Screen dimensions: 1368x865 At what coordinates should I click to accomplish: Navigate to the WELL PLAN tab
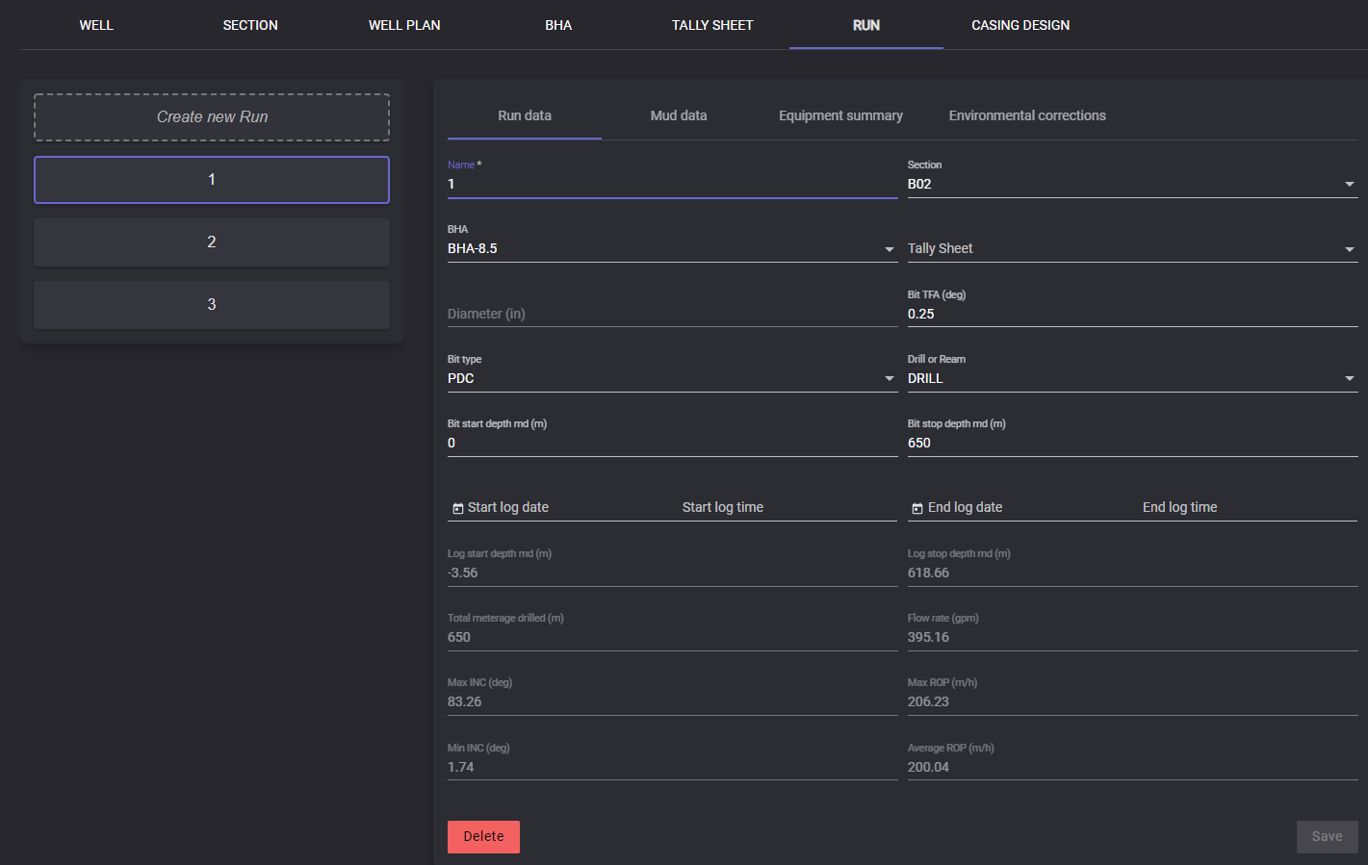click(404, 25)
